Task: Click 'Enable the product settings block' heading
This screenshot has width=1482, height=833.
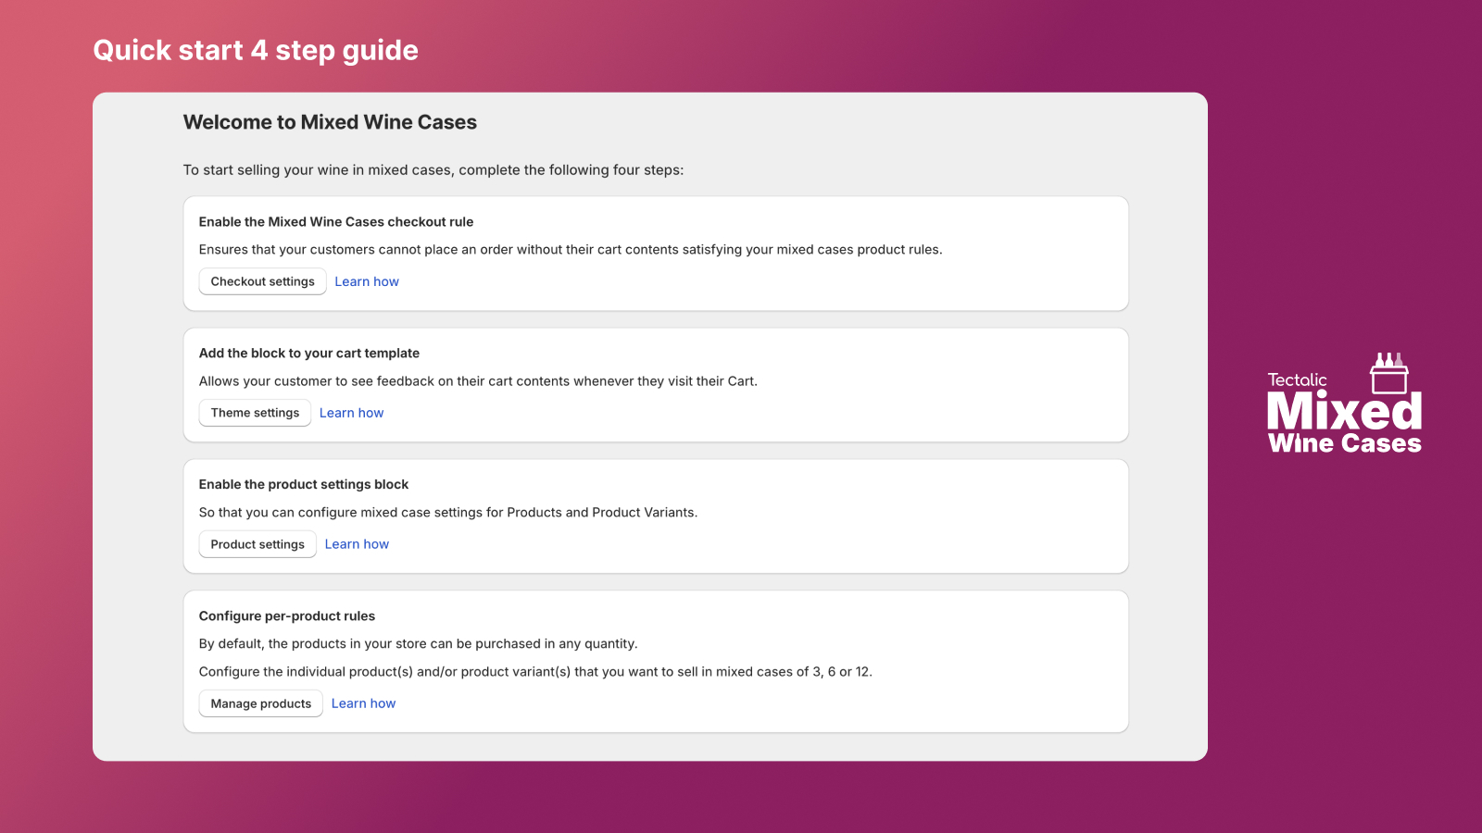Action: [x=304, y=485]
